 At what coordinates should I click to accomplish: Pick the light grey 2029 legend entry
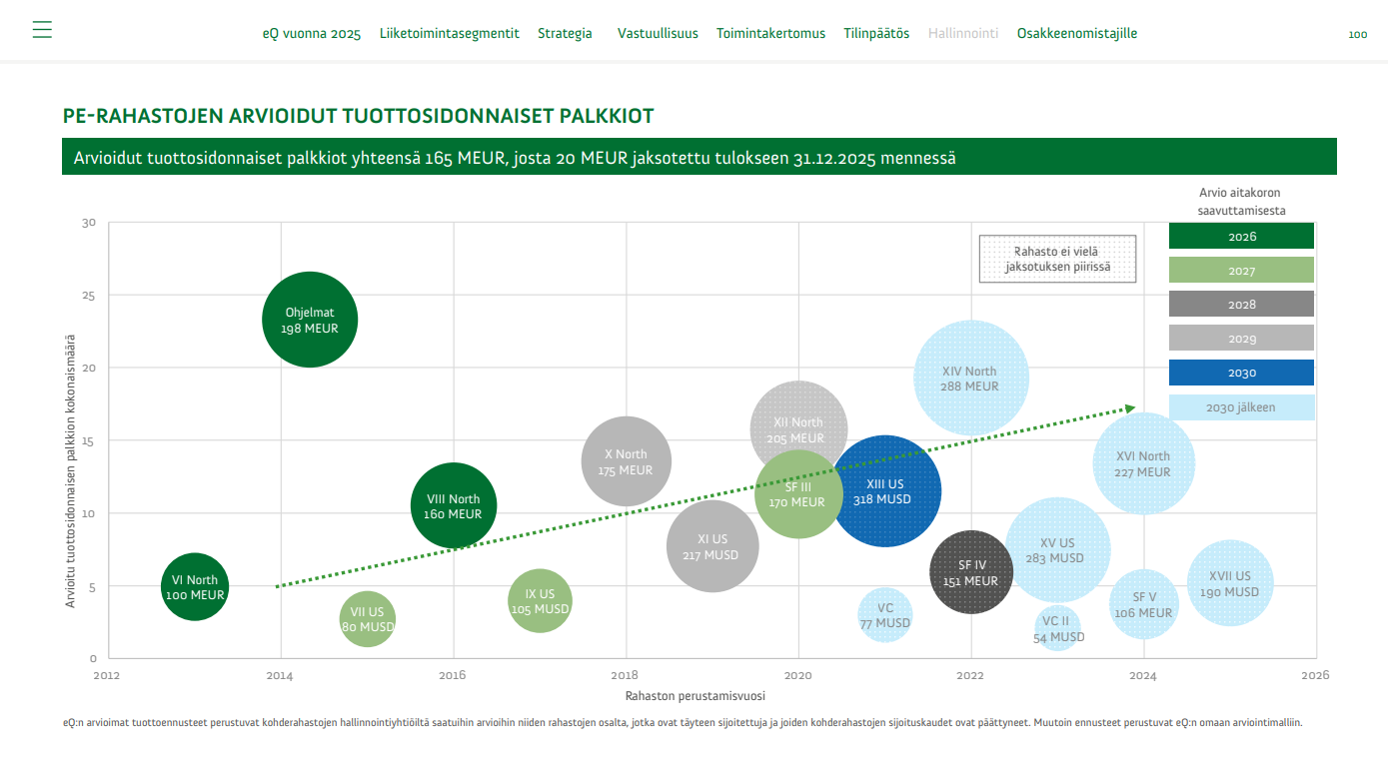1241,339
